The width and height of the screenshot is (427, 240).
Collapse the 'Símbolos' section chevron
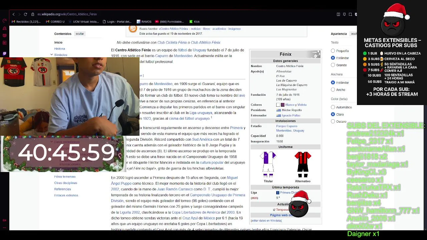[52, 54]
